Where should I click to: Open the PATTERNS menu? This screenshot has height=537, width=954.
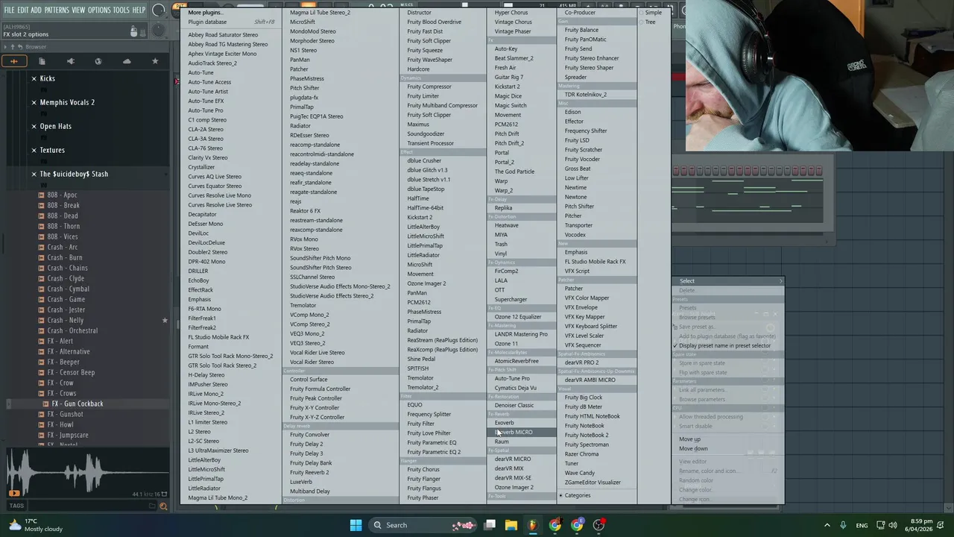(57, 10)
